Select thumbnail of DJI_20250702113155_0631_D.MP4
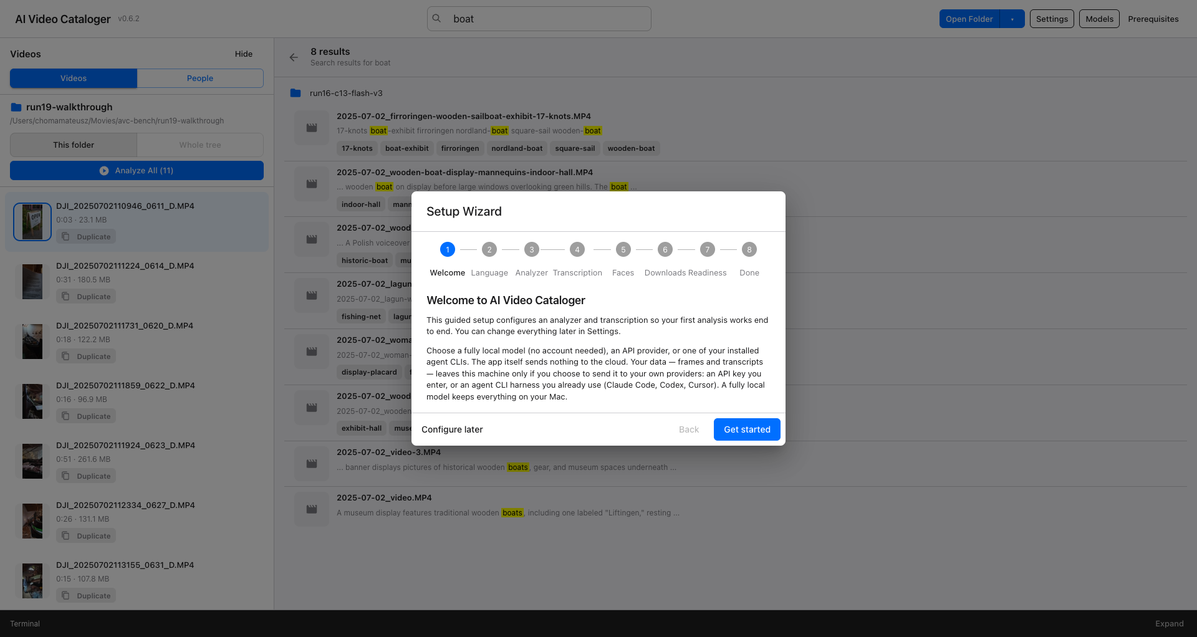This screenshot has width=1197, height=637. (32, 581)
